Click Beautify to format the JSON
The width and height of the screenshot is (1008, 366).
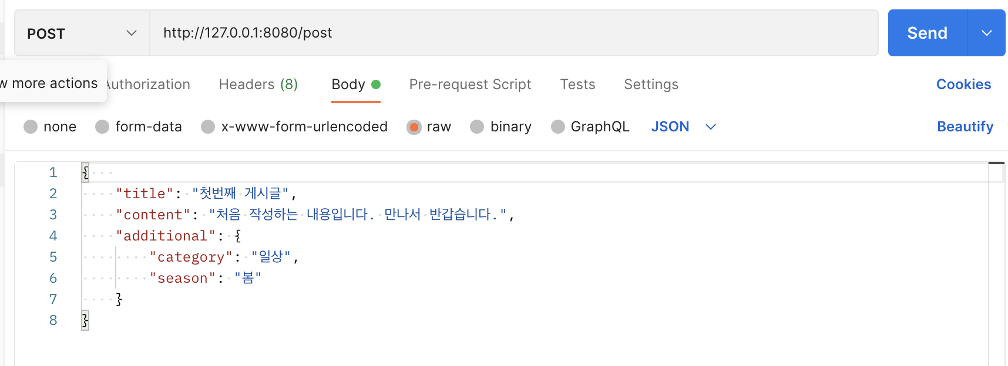point(965,127)
